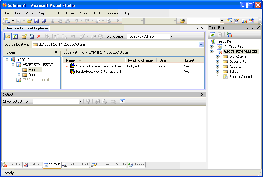Open Team Explorer window position dropdown

tap(247, 28)
